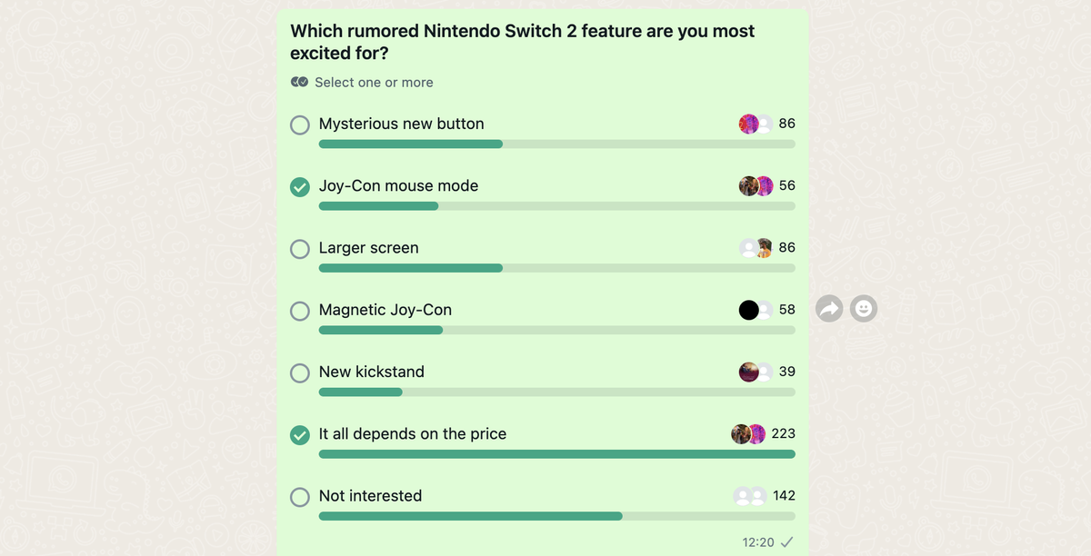Click the poll icon near "Select one or more"
Screen dimensions: 1091x556
coord(298,82)
